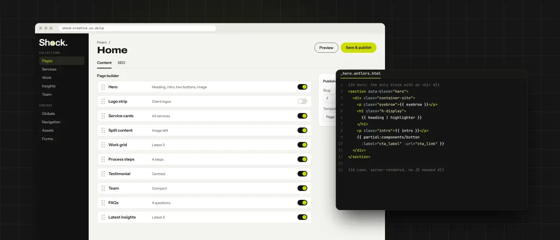Select the _hero.antlers.html editor tab
The width and height of the screenshot is (560, 240).
point(361,74)
